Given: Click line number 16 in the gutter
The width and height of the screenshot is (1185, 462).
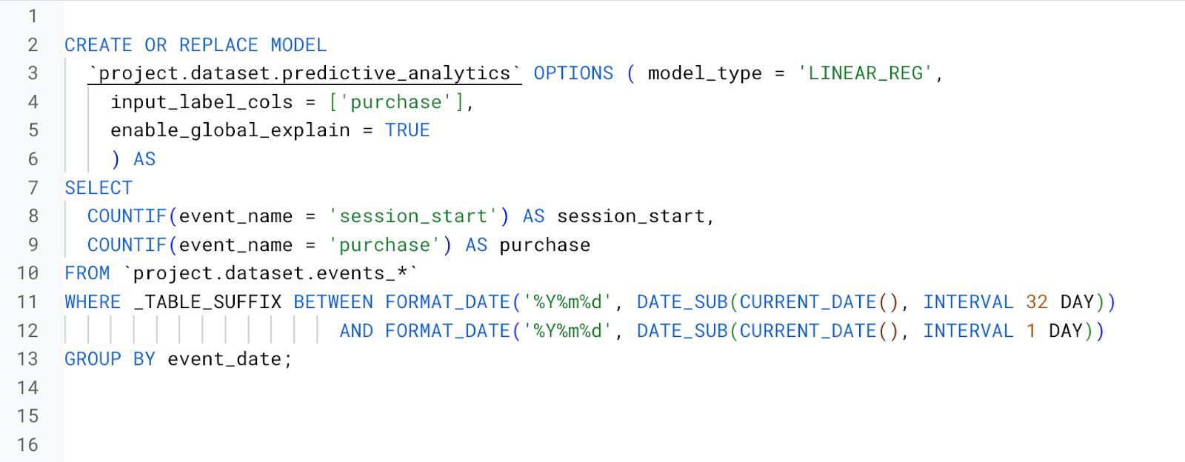Looking at the screenshot, I should (x=27, y=445).
